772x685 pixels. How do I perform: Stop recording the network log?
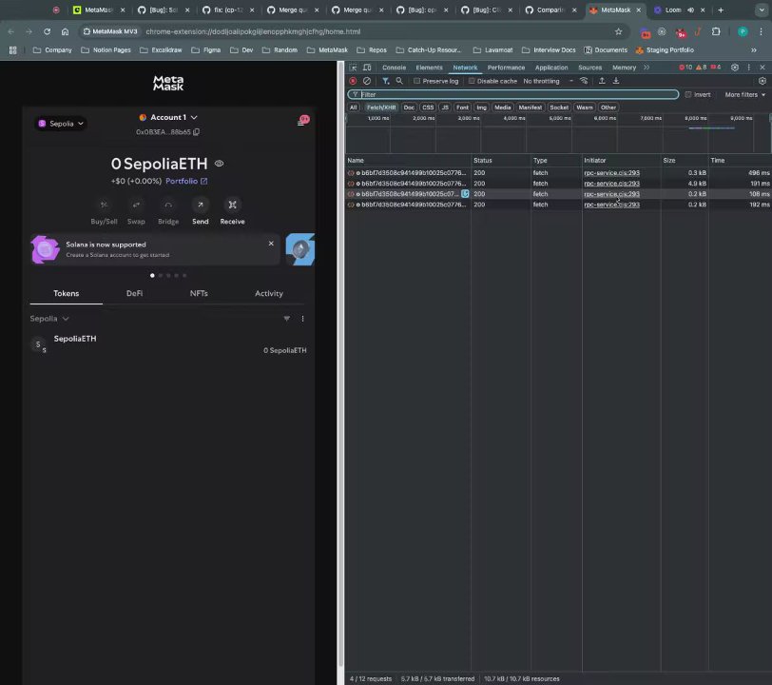353,81
